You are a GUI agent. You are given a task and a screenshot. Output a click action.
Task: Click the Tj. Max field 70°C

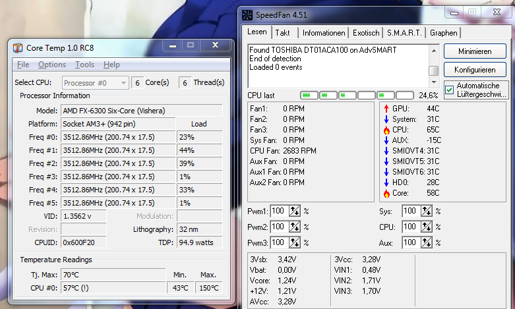(113, 275)
